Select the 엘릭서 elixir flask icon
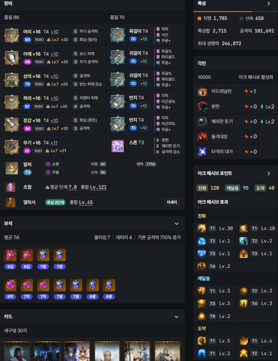278x361 pixels. point(10,202)
